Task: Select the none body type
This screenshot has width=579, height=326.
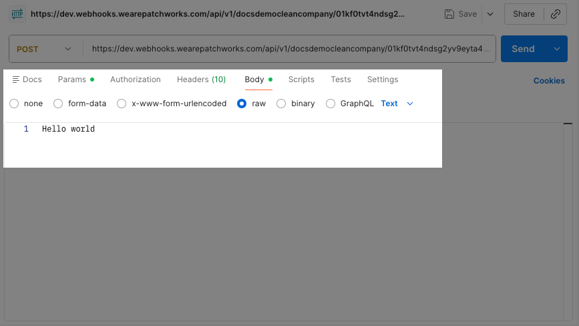Action: tap(15, 104)
